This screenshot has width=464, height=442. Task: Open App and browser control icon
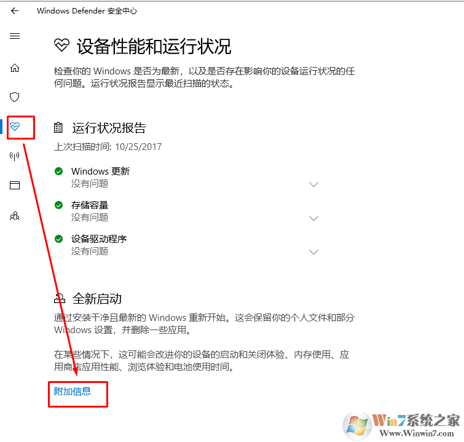click(x=15, y=185)
